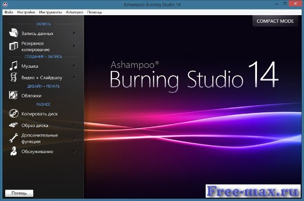This screenshot has width=304, height=201.
Task: Click the Резервное копирование database icon
Action: pyautogui.click(x=14, y=46)
